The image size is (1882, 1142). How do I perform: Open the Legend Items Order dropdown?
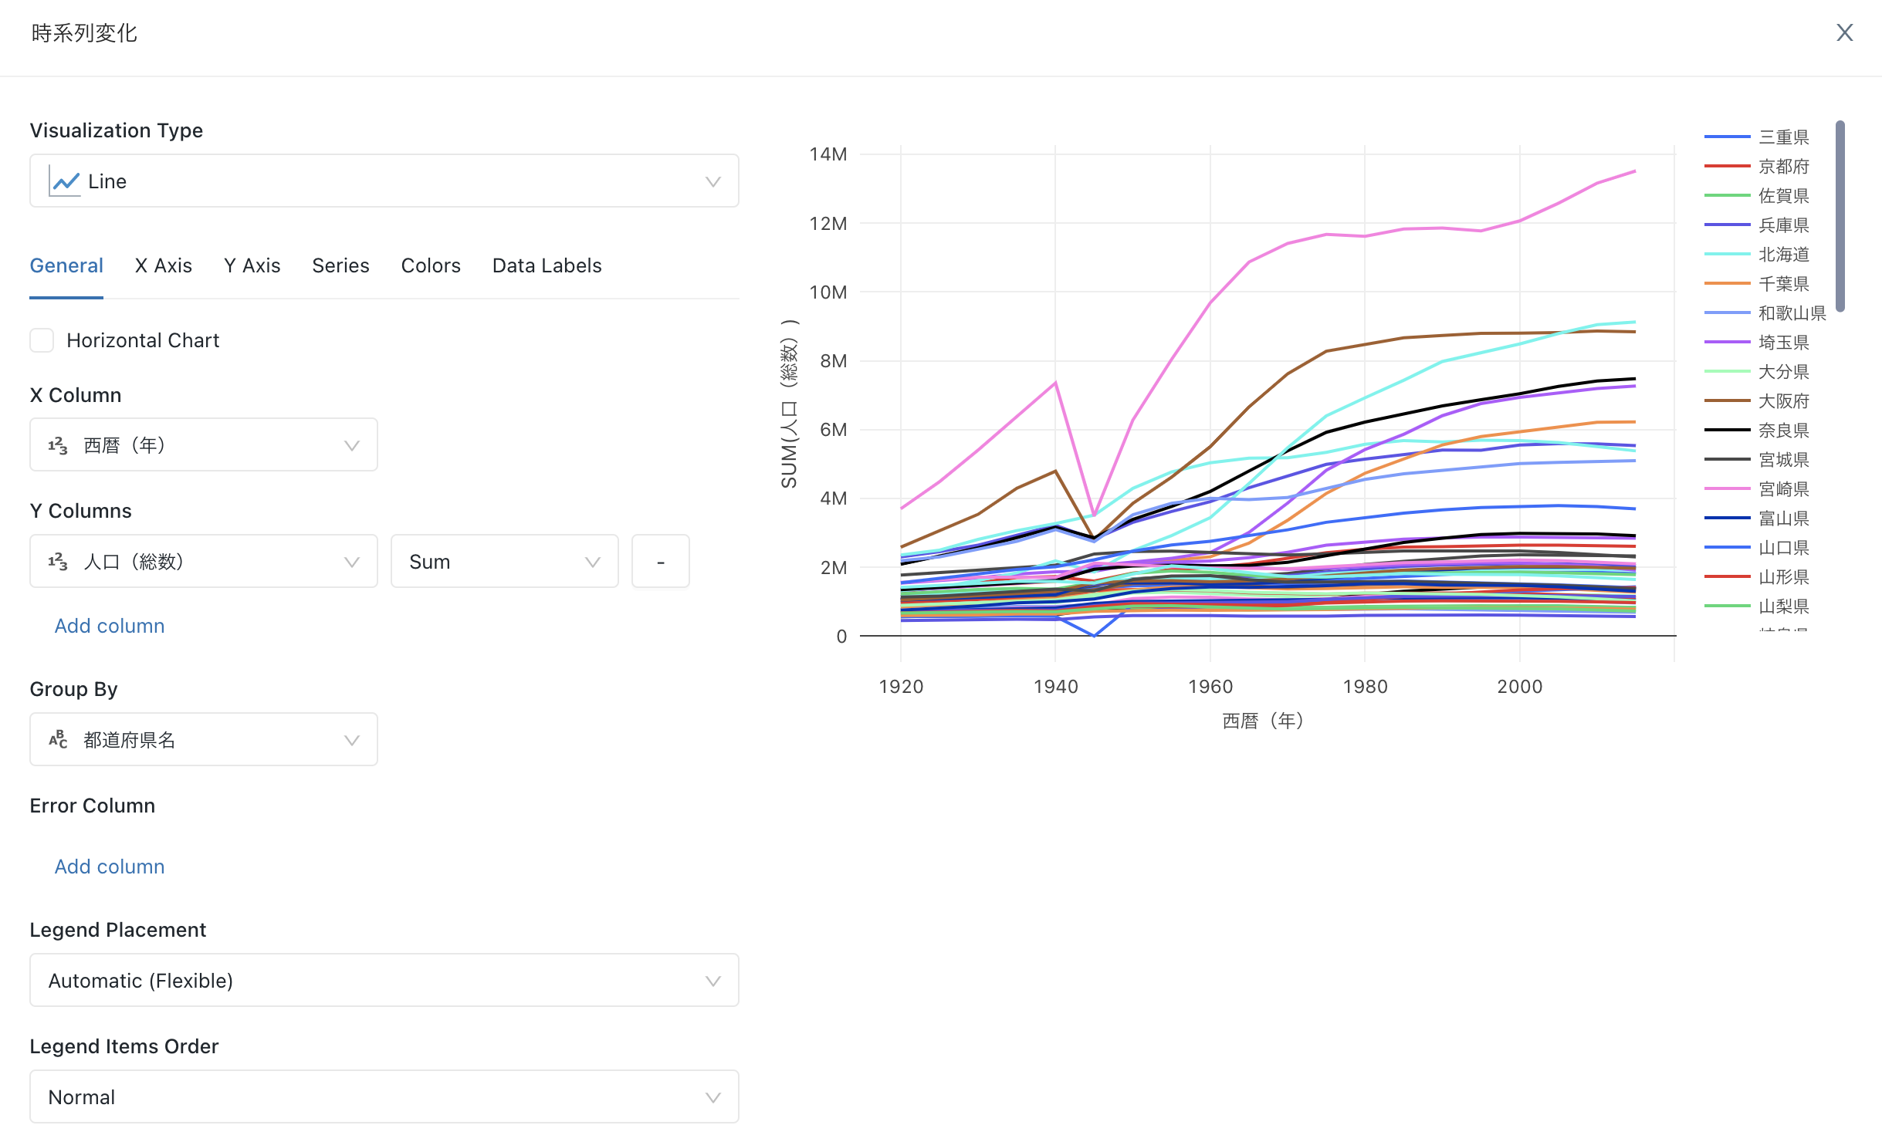tap(384, 1097)
